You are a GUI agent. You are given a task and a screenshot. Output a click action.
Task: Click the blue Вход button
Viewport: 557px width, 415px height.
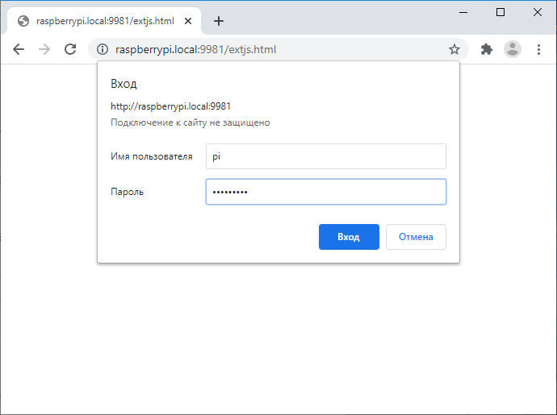tap(349, 237)
